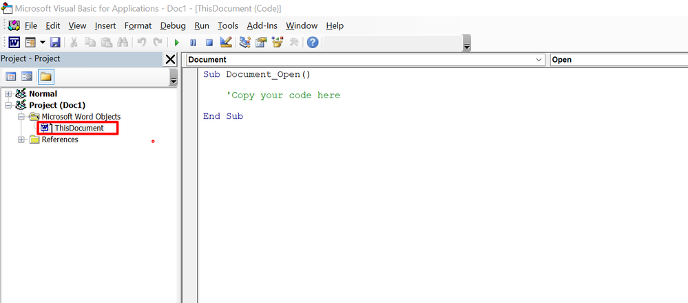The height and width of the screenshot is (303, 688).
Task: Open Visual Basic Help question mark icon
Action: 313,43
